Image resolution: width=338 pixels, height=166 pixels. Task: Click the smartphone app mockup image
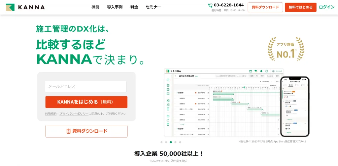coord(295,106)
